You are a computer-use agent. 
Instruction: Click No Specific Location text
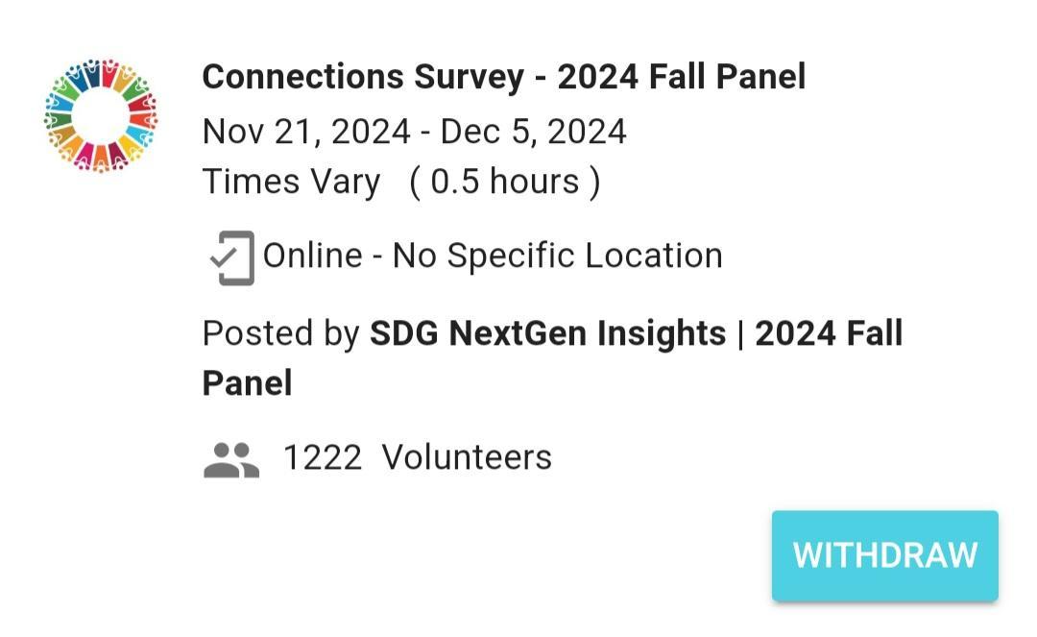click(x=557, y=256)
